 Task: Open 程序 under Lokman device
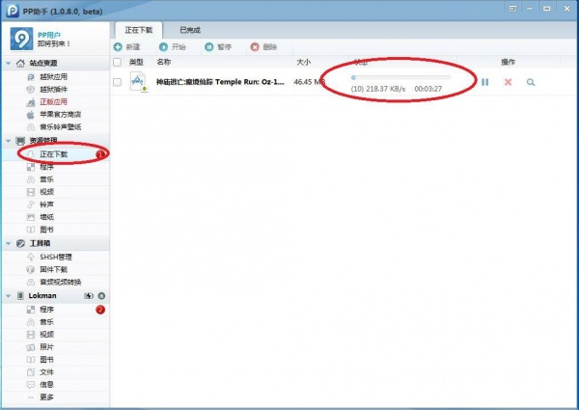[x=47, y=310]
